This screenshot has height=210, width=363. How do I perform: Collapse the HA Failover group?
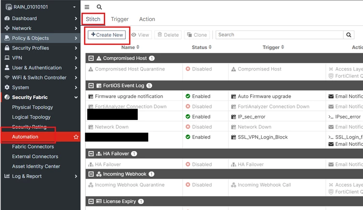point(91,154)
